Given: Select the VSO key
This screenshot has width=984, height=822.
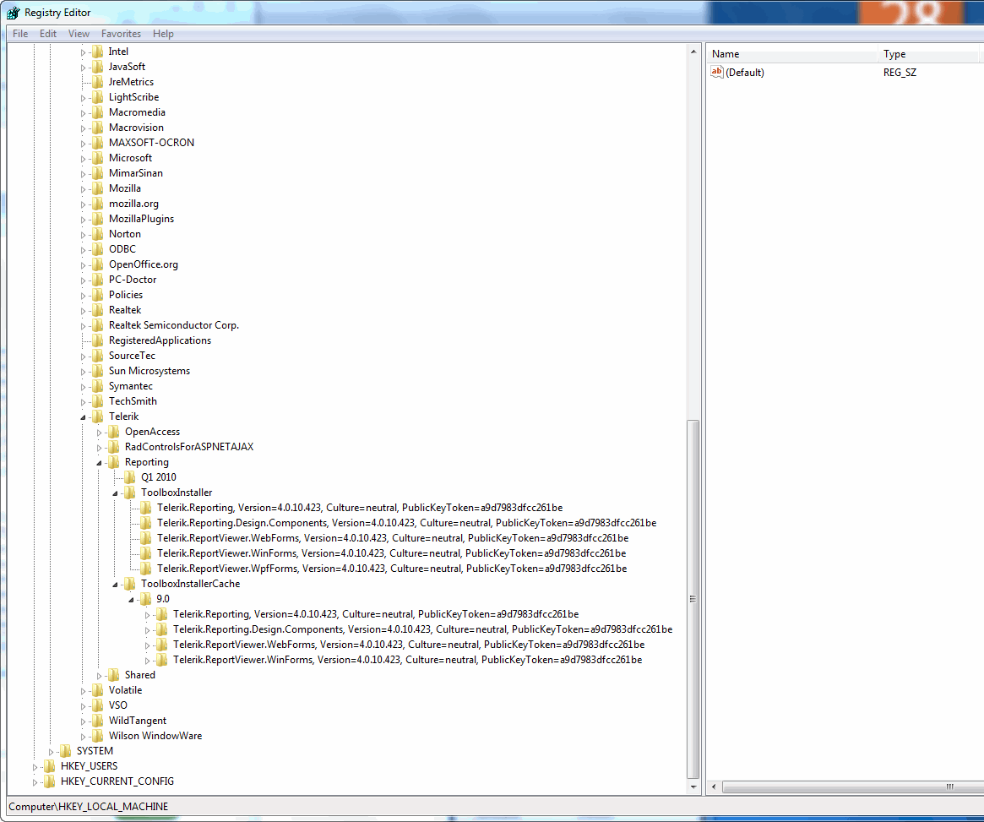Looking at the screenshot, I should (x=118, y=705).
